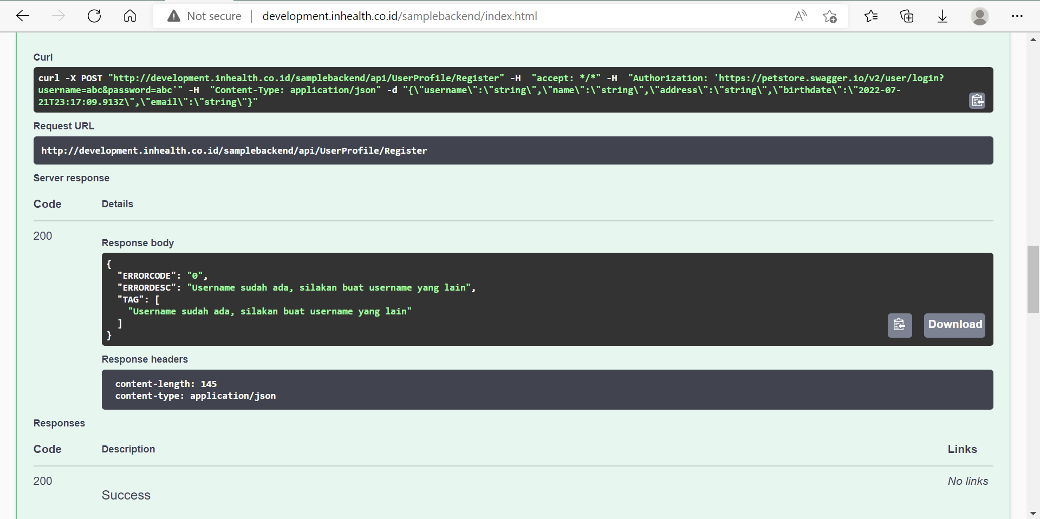Open the Favorites list icon
The width and height of the screenshot is (1040, 519).
(871, 16)
